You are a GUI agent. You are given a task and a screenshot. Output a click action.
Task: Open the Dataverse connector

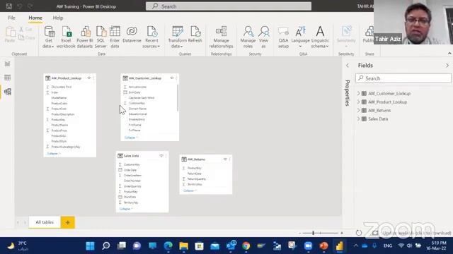[x=132, y=35]
